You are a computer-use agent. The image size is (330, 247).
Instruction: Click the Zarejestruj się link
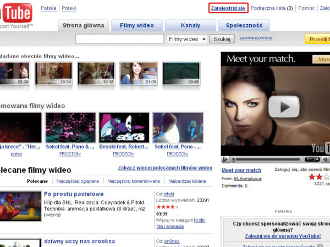(x=228, y=8)
